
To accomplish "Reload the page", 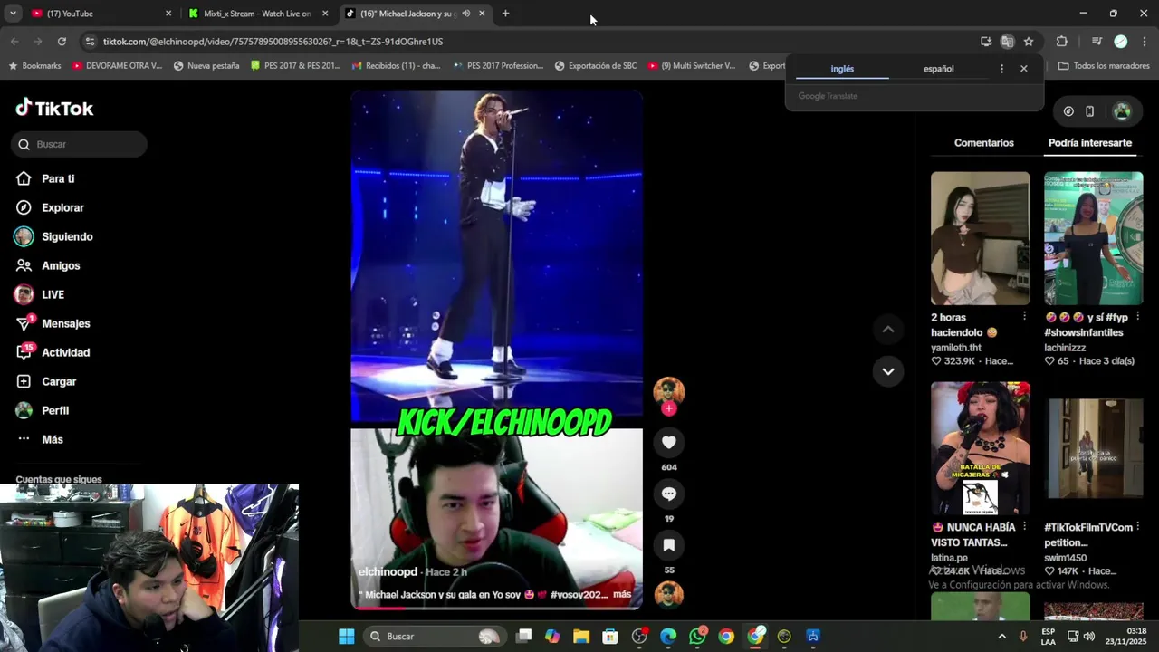I will [62, 42].
